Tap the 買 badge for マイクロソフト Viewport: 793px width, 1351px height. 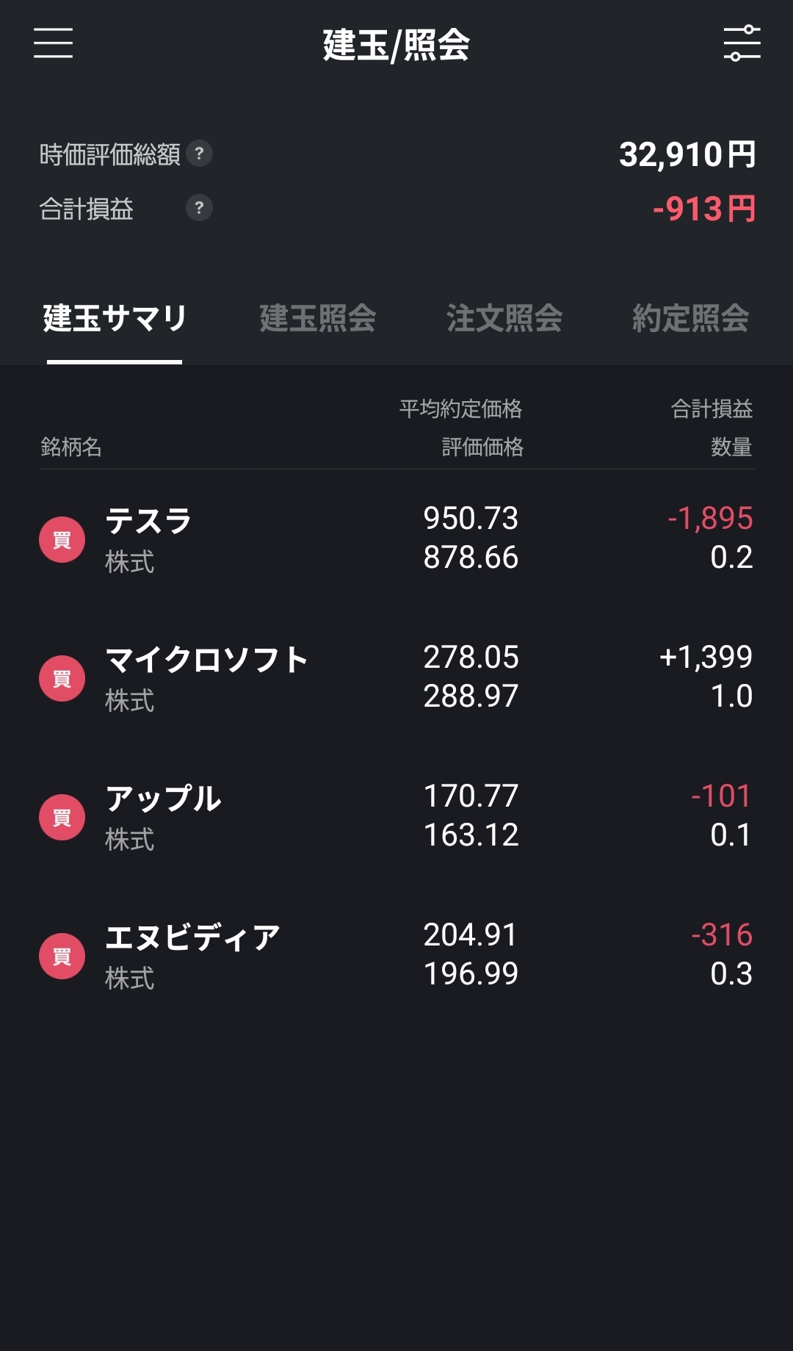click(x=62, y=679)
